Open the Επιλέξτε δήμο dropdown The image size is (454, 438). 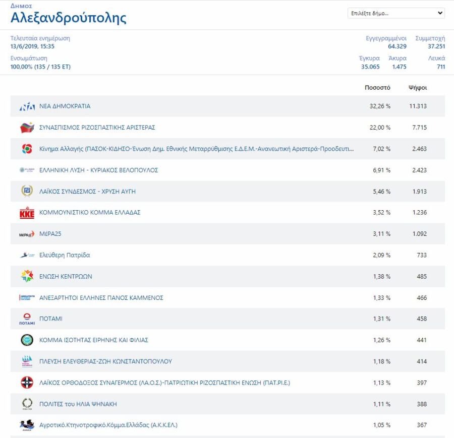tap(396, 13)
